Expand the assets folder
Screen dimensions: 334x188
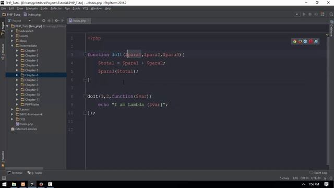12,36
